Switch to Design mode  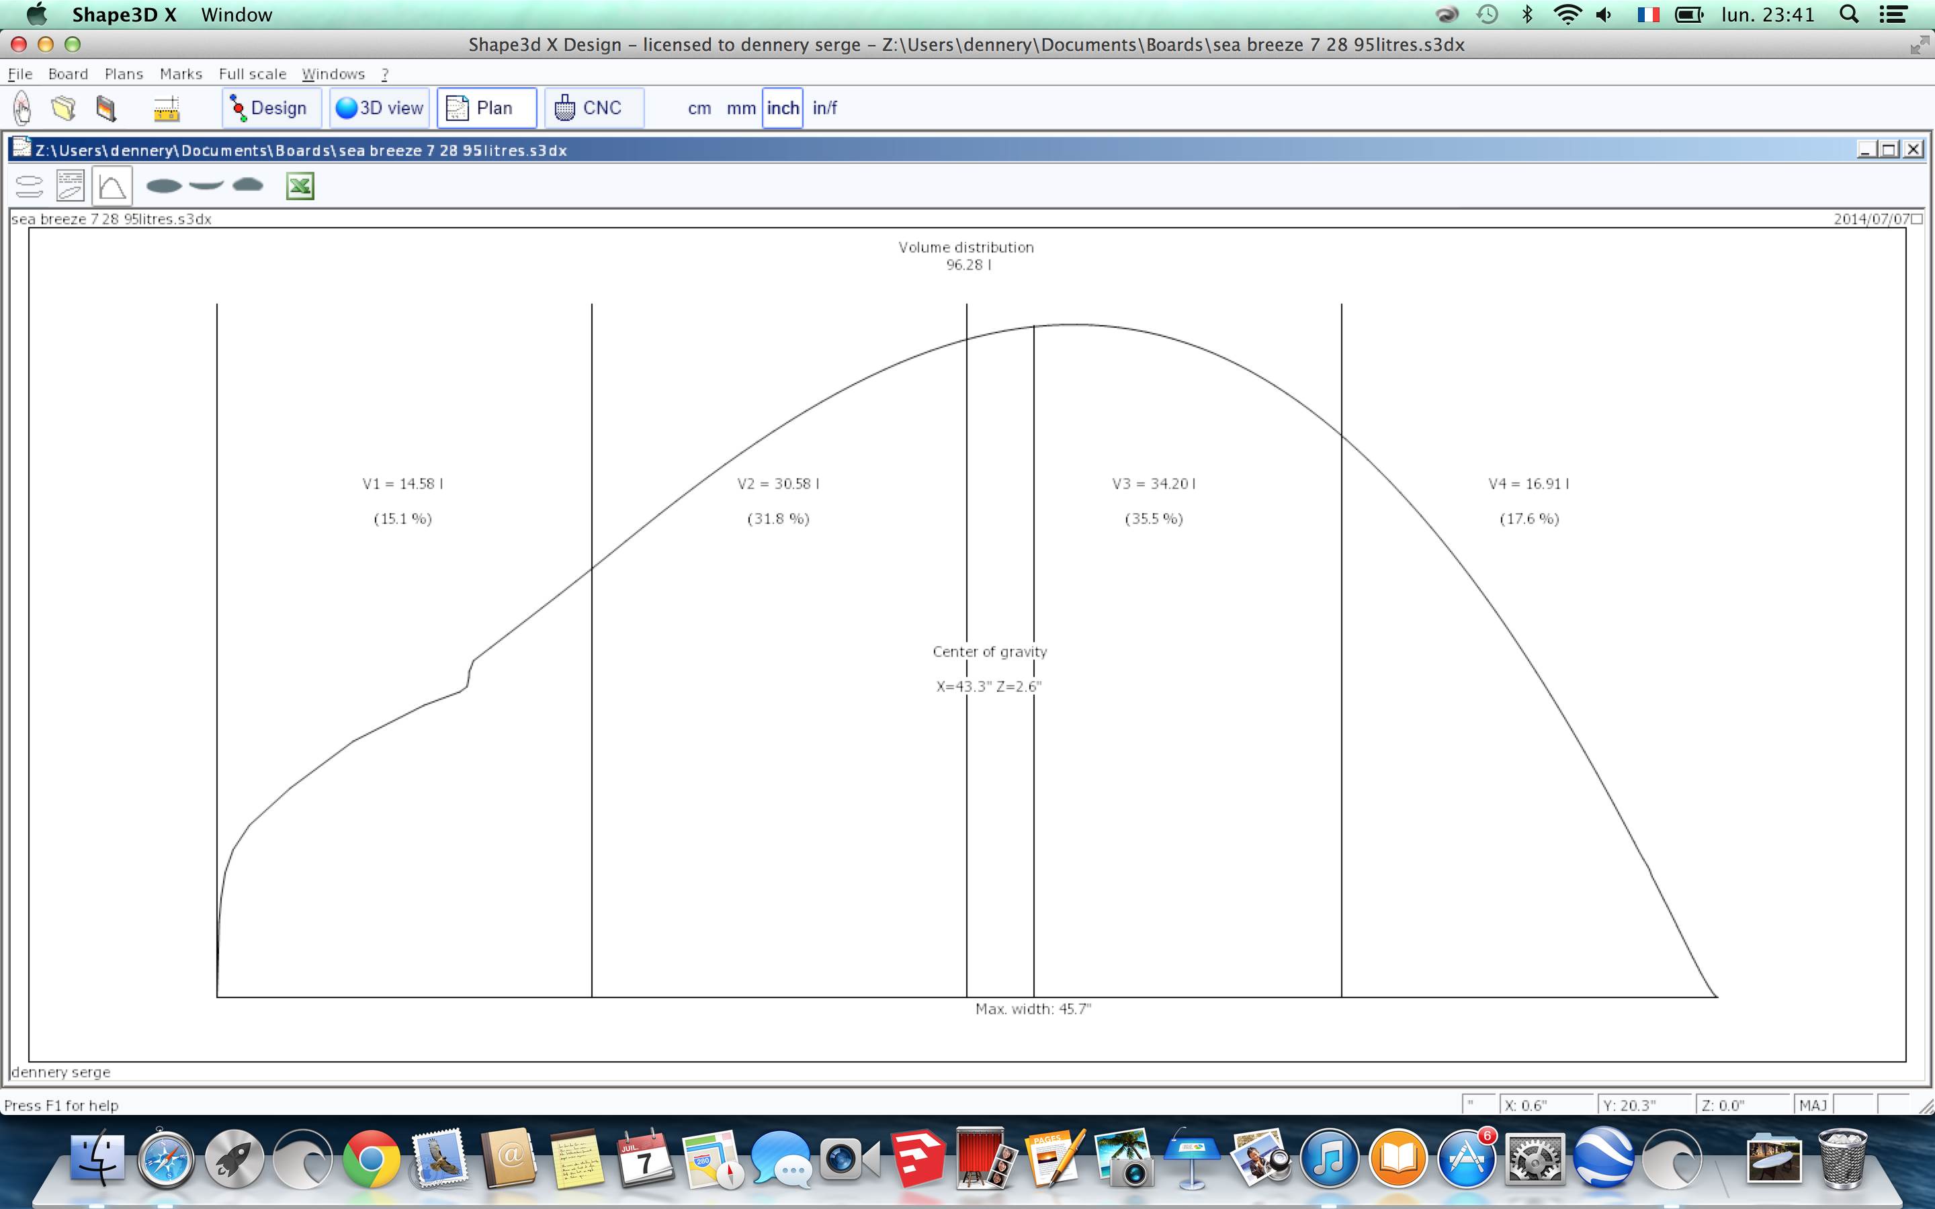point(271,108)
